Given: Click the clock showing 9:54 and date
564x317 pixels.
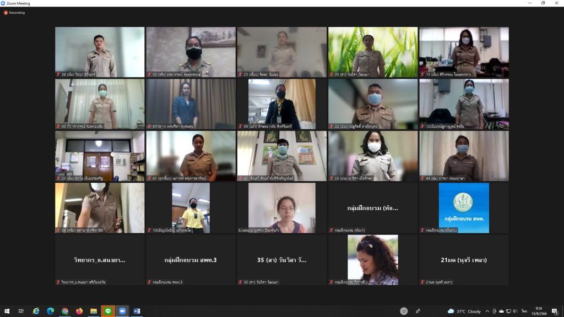Looking at the screenshot, I should pyautogui.click(x=539, y=311).
